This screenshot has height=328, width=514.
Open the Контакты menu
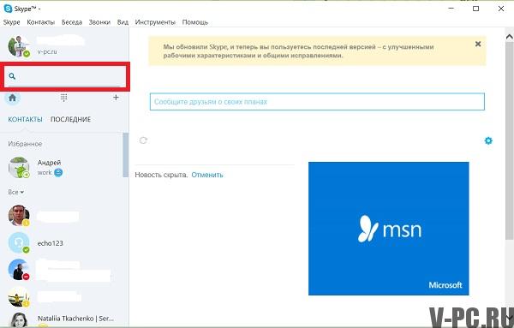(x=40, y=22)
